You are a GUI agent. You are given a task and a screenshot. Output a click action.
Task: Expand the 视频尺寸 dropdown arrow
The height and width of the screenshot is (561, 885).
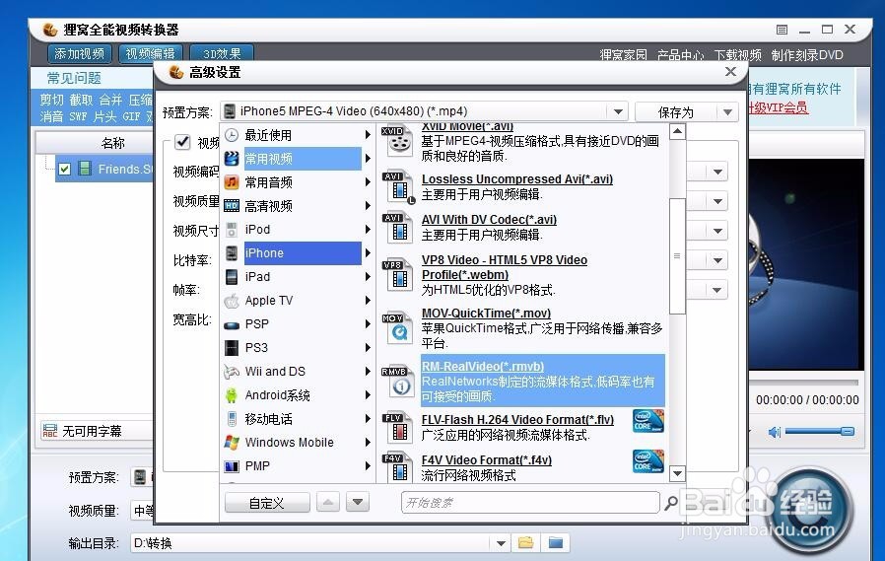(717, 231)
